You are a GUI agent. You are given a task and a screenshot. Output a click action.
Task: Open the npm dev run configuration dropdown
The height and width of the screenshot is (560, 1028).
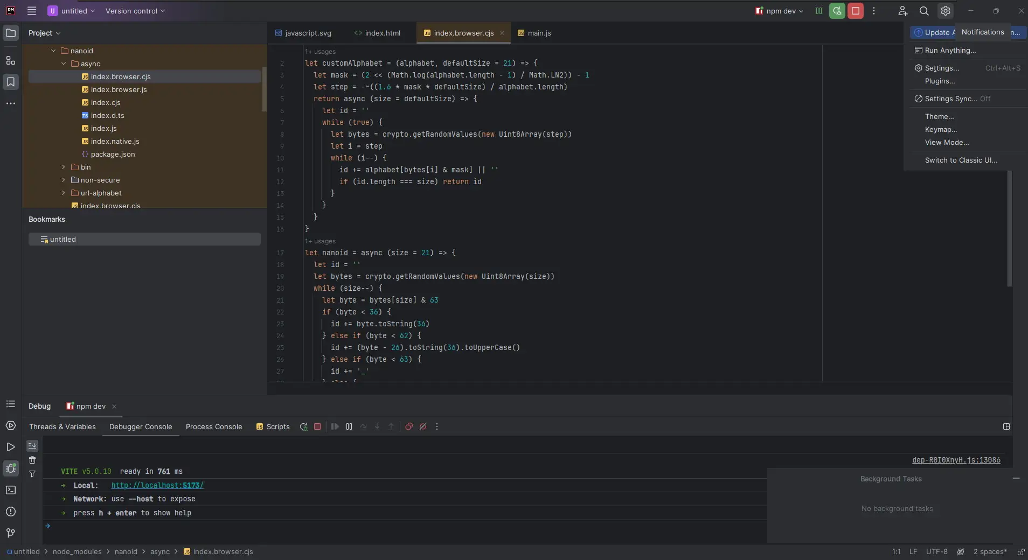[x=780, y=11]
